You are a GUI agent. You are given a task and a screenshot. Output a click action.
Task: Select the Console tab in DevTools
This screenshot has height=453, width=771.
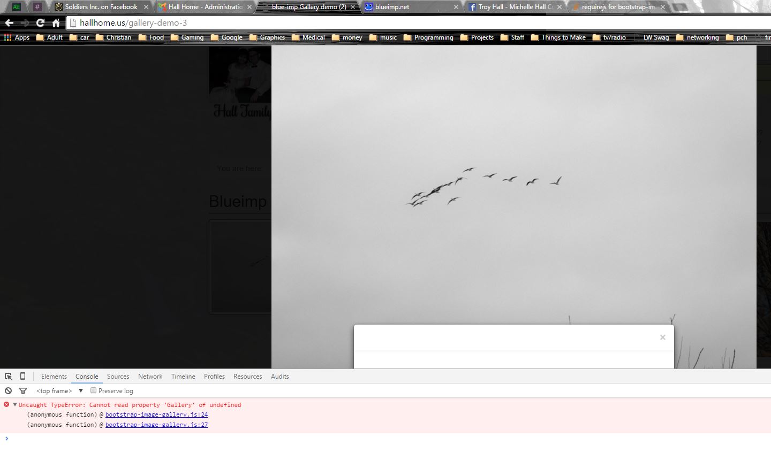pyautogui.click(x=87, y=377)
